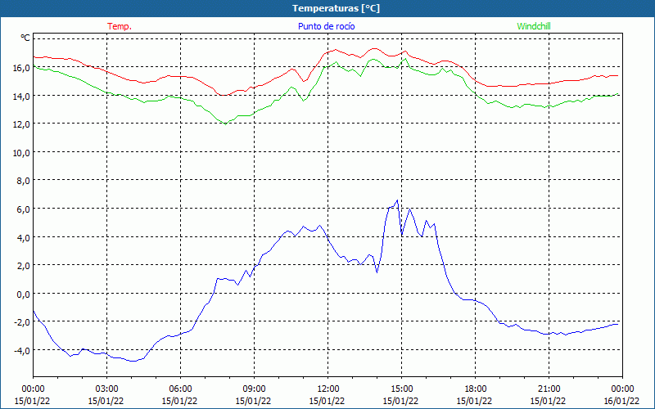
Task: Click the -4,0 y-axis value
Action: (21, 350)
